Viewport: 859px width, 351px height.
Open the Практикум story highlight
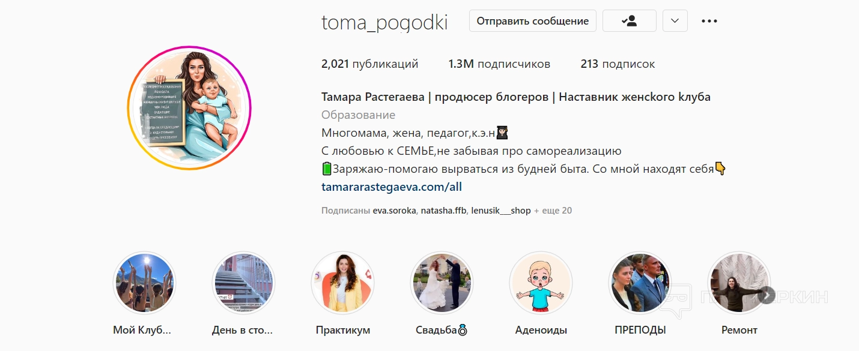342,283
